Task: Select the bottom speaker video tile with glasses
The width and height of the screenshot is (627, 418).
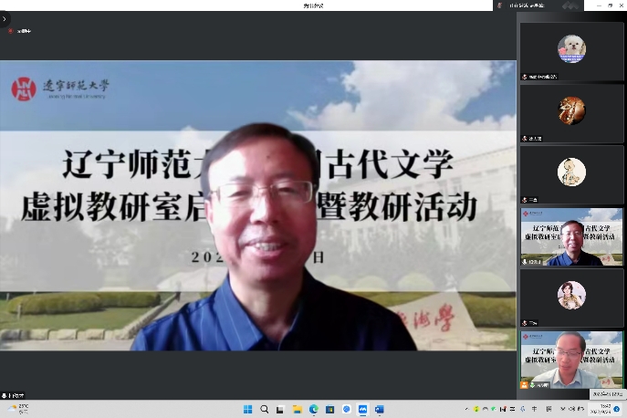Action: [x=571, y=360]
